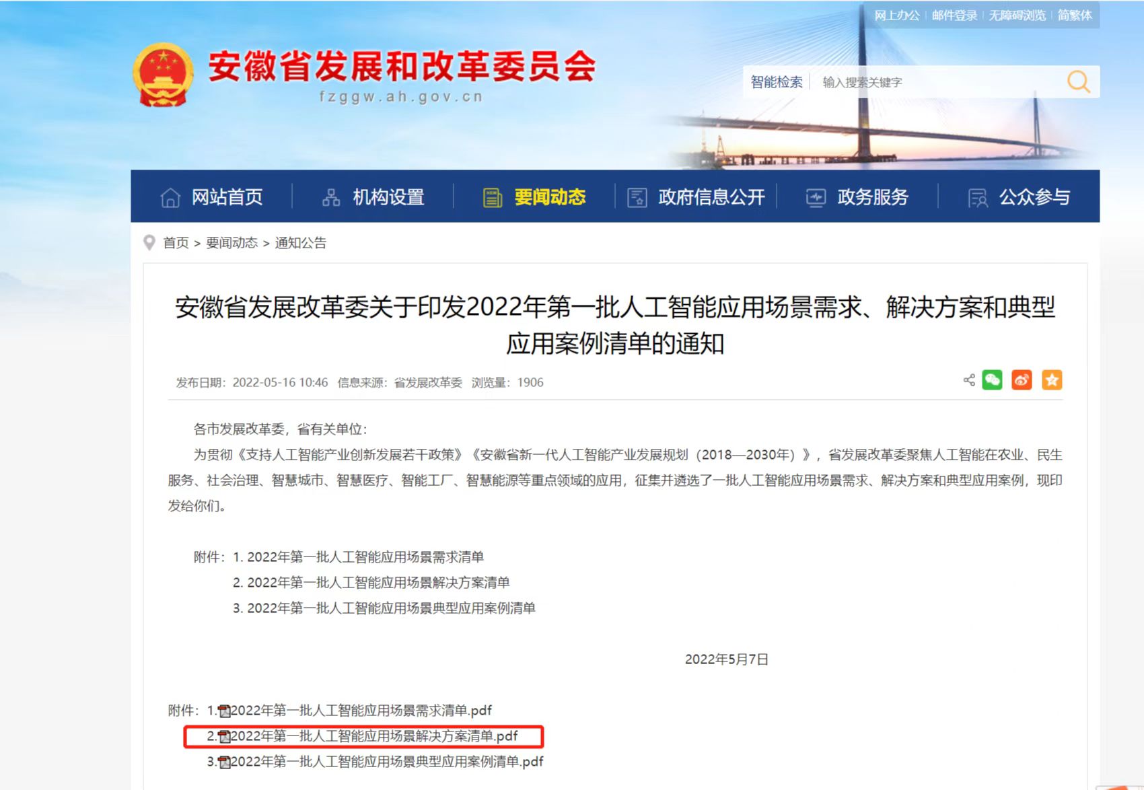Click PDF icon of 需求清单 attachment
The width and height of the screenshot is (1144, 790).
point(224,711)
